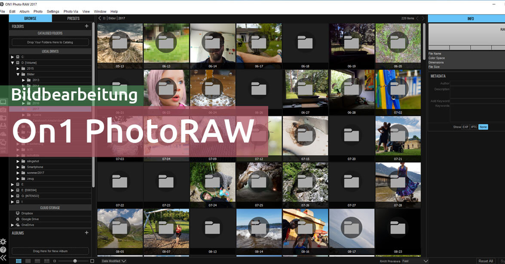Image resolution: width=505 pixels, height=264 pixels.
Task: Select the 06-14 folder thumbnail
Action: tap(213, 46)
